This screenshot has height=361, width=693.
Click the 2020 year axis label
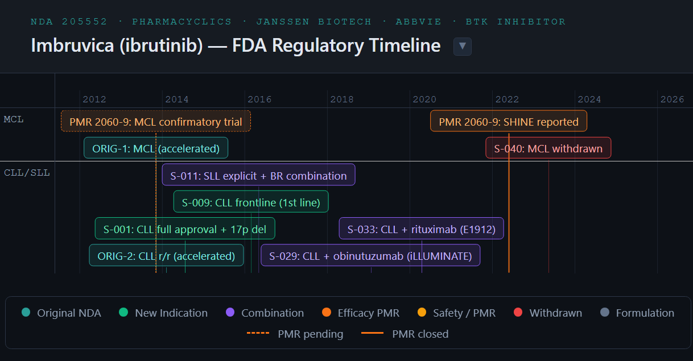pyautogui.click(x=424, y=99)
